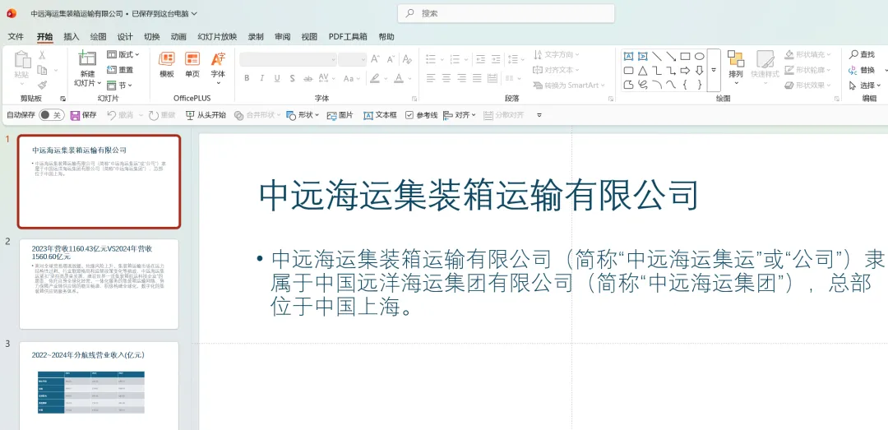Toggle justify paragraph alignment
Screen dimensions: 888x430
point(477,77)
